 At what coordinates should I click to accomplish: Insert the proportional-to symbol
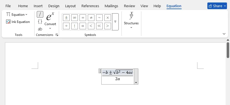[x=83, y=26]
